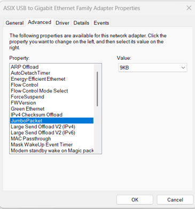Select the Advanced tab

(40, 22)
